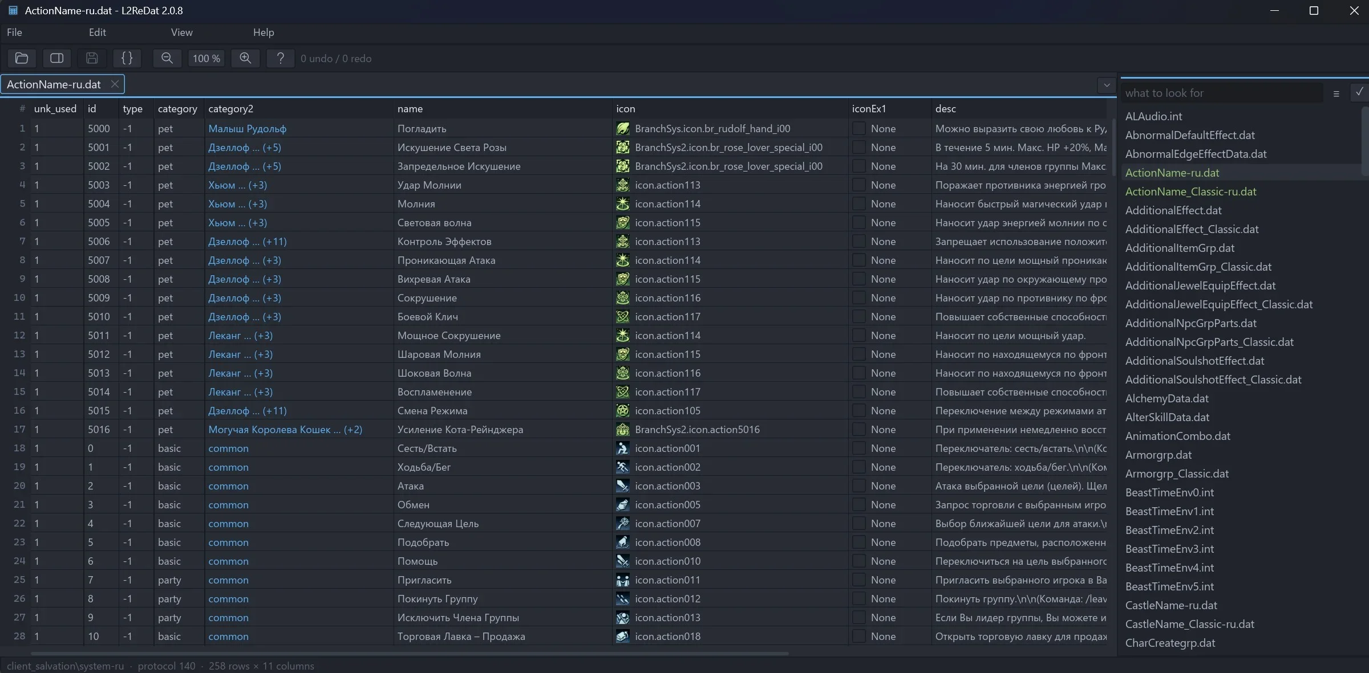Toggle iconEx1 checkbox for Пригласить row
Screen dimensions: 1369x673
click(x=858, y=580)
